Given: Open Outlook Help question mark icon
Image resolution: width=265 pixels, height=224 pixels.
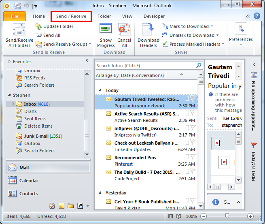Looking at the screenshot, I should tap(257, 16).
